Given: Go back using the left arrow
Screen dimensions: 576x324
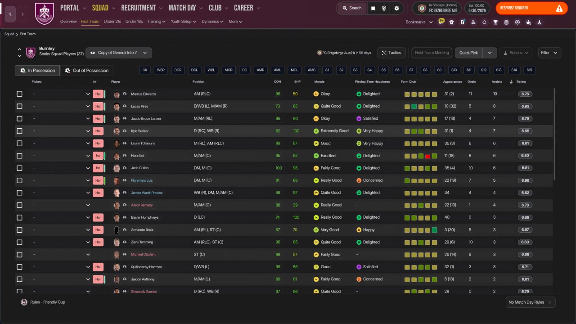Looking at the screenshot, I should coord(10,14).
